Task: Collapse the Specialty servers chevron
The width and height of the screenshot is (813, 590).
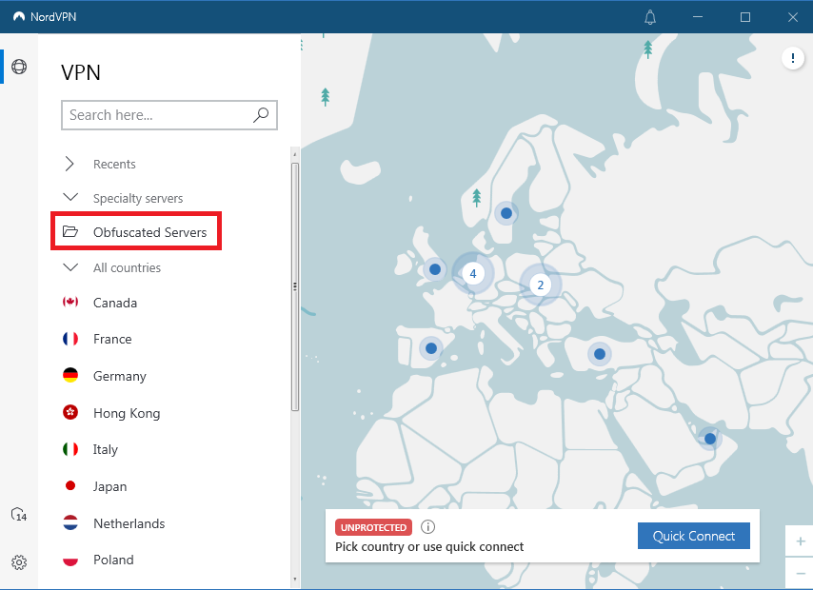Action: pyautogui.click(x=70, y=198)
